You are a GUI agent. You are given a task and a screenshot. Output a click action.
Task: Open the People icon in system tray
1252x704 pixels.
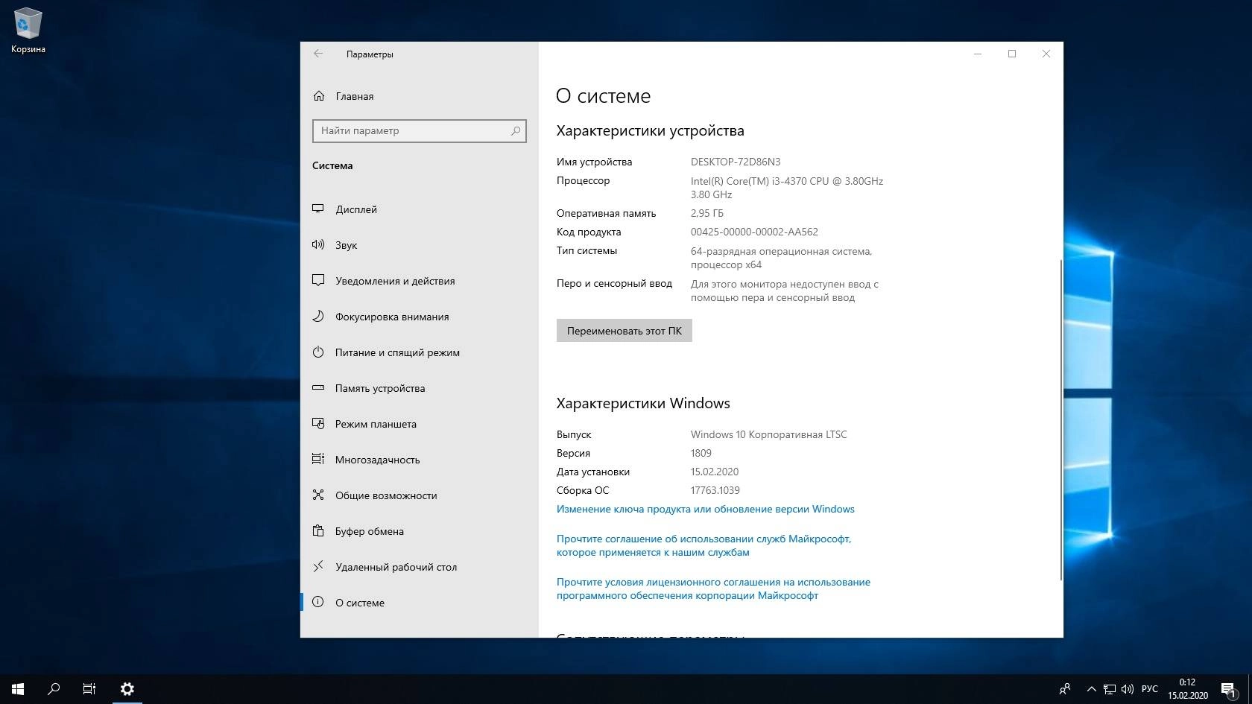click(x=1065, y=689)
